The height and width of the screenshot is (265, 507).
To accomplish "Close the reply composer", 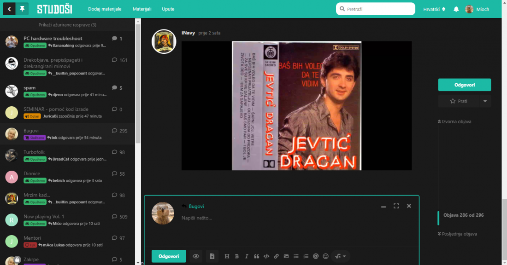I will pos(409,206).
